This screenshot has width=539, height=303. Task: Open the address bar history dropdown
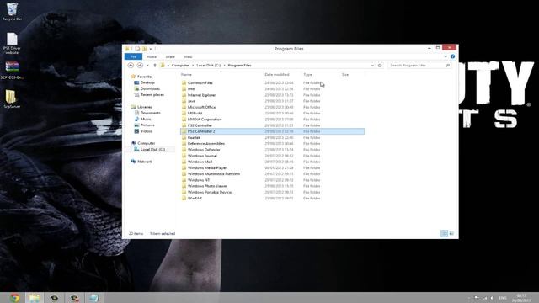[x=372, y=66]
